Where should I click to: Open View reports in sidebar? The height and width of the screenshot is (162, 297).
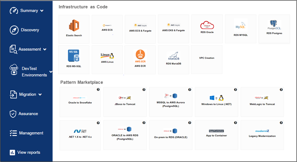point(25,152)
